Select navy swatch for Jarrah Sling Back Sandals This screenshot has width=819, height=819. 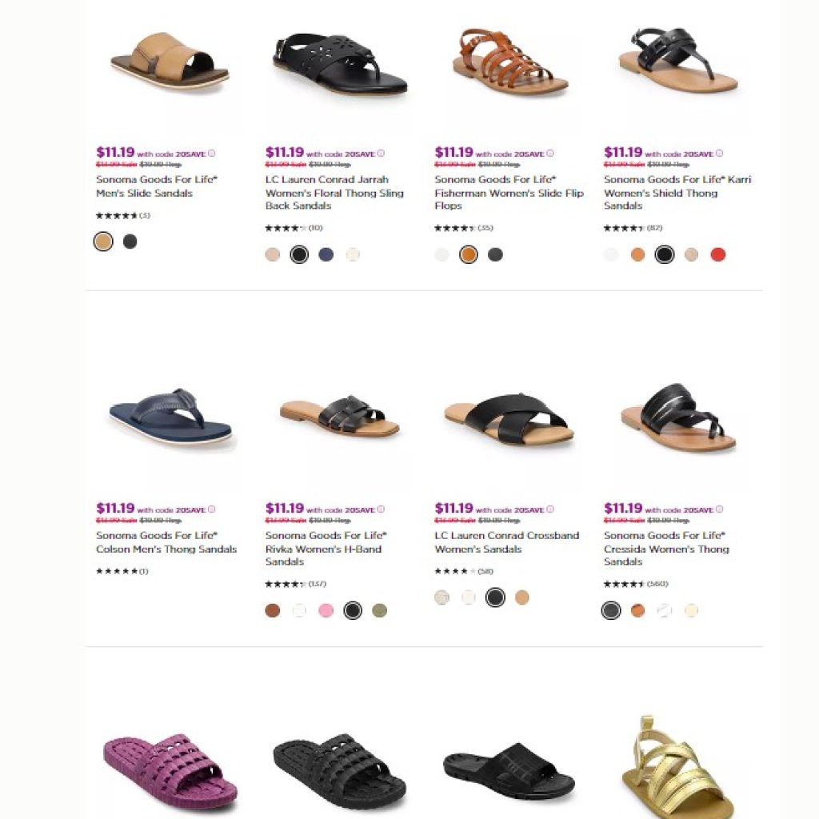(326, 254)
